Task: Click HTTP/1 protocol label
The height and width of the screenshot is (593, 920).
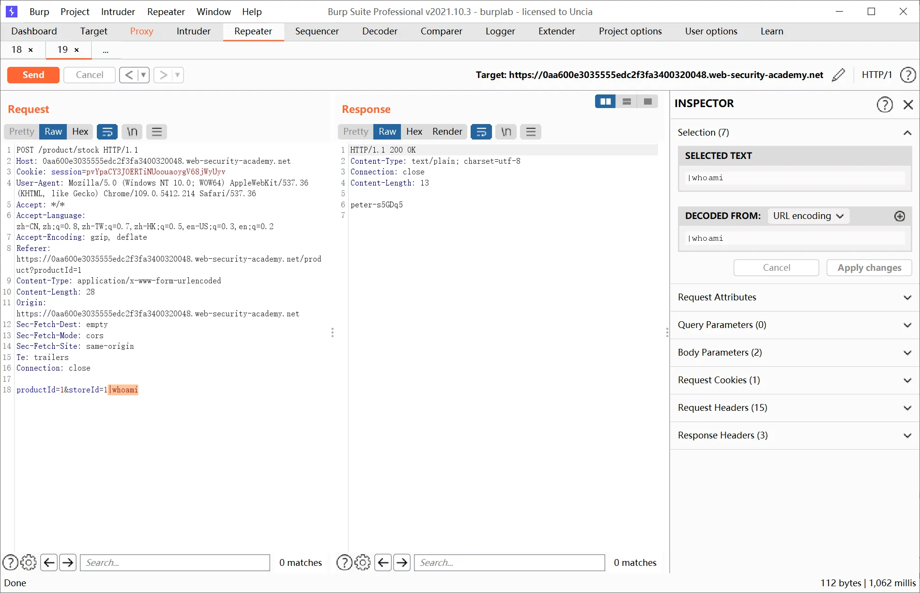Action: 876,75
